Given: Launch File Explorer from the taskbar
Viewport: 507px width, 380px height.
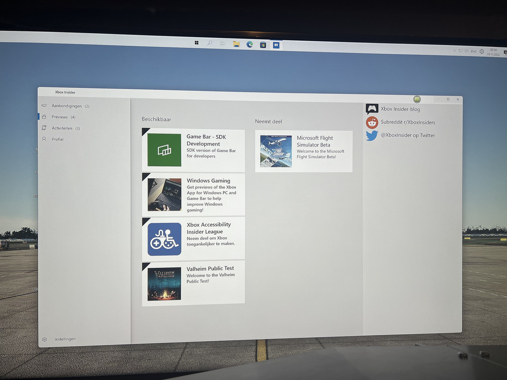Looking at the screenshot, I should pos(236,44).
